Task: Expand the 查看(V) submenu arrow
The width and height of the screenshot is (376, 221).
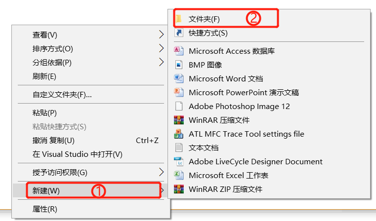Action: click(x=162, y=35)
